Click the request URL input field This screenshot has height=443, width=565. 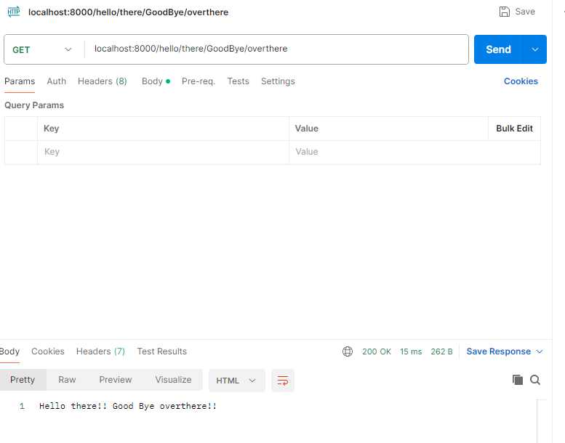pos(276,49)
